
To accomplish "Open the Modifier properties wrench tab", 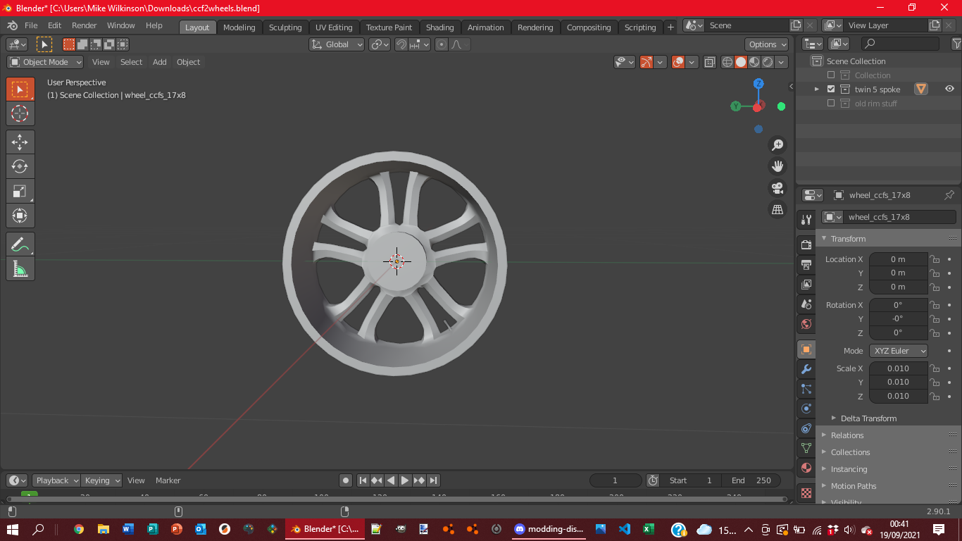I will [806, 369].
